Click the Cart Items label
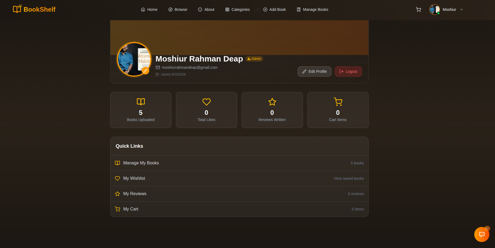This screenshot has width=495, height=248. click(x=338, y=120)
